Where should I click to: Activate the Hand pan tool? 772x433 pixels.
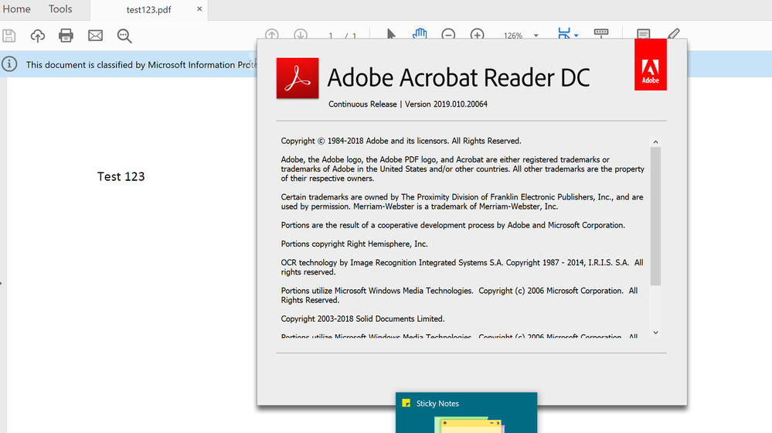(x=420, y=34)
